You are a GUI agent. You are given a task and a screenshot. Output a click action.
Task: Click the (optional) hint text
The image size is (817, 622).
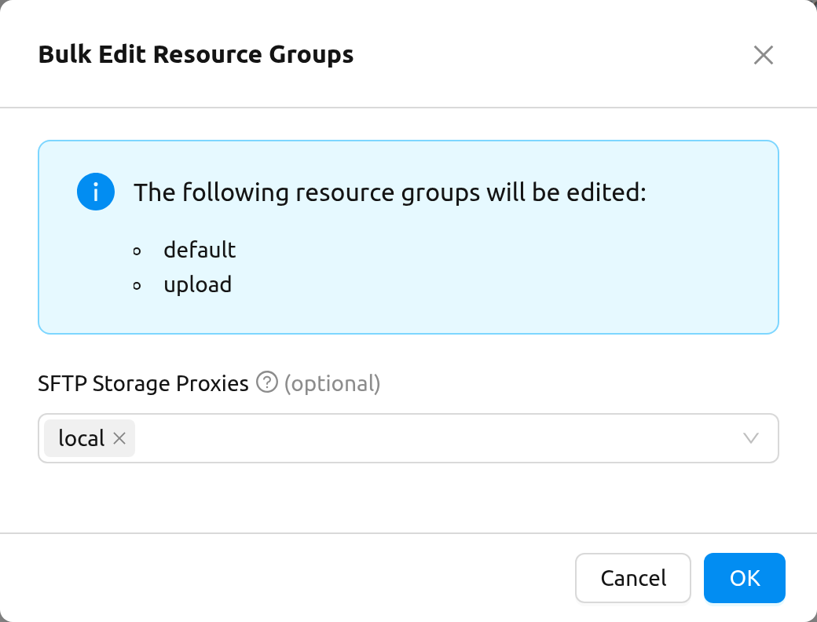point(332,383)
